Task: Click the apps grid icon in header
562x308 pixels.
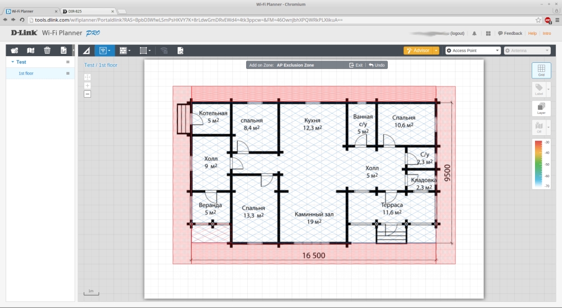Action: 488,34
